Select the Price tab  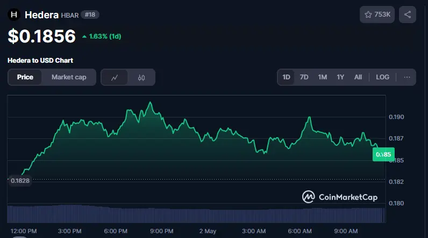pos(25,77)
